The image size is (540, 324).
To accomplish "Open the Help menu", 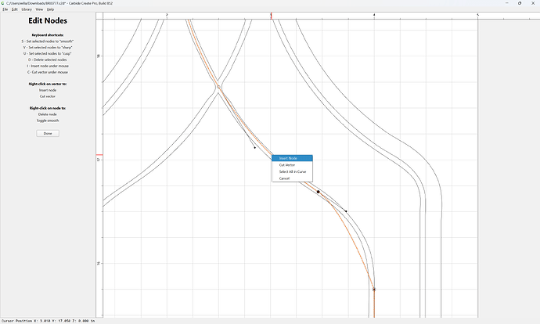I will (x=50, y=9).
